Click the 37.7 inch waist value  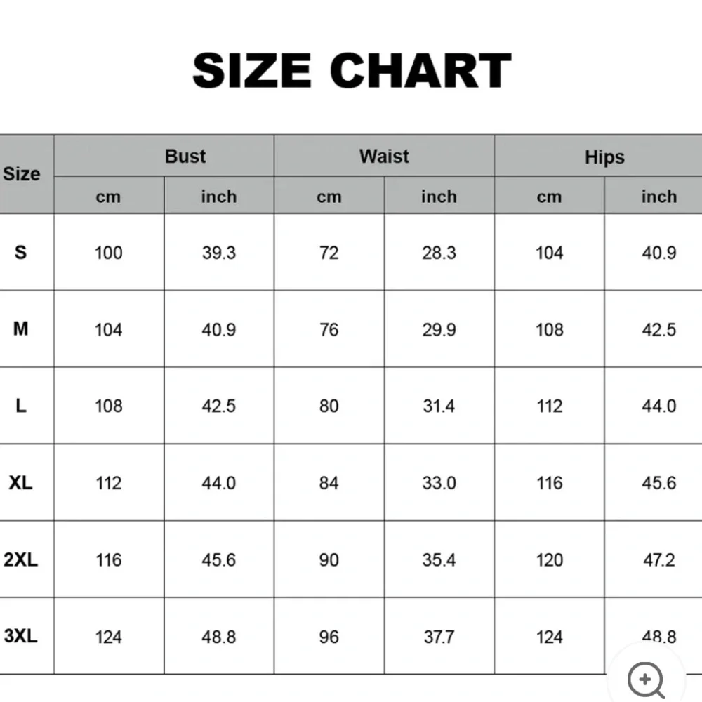[x=439, y=637]
